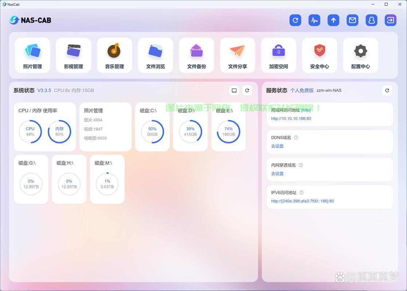This screenshot has height=291, width=407.
Task: Click 去设置 under DDNS域名
Action: [x=277, y=146]
